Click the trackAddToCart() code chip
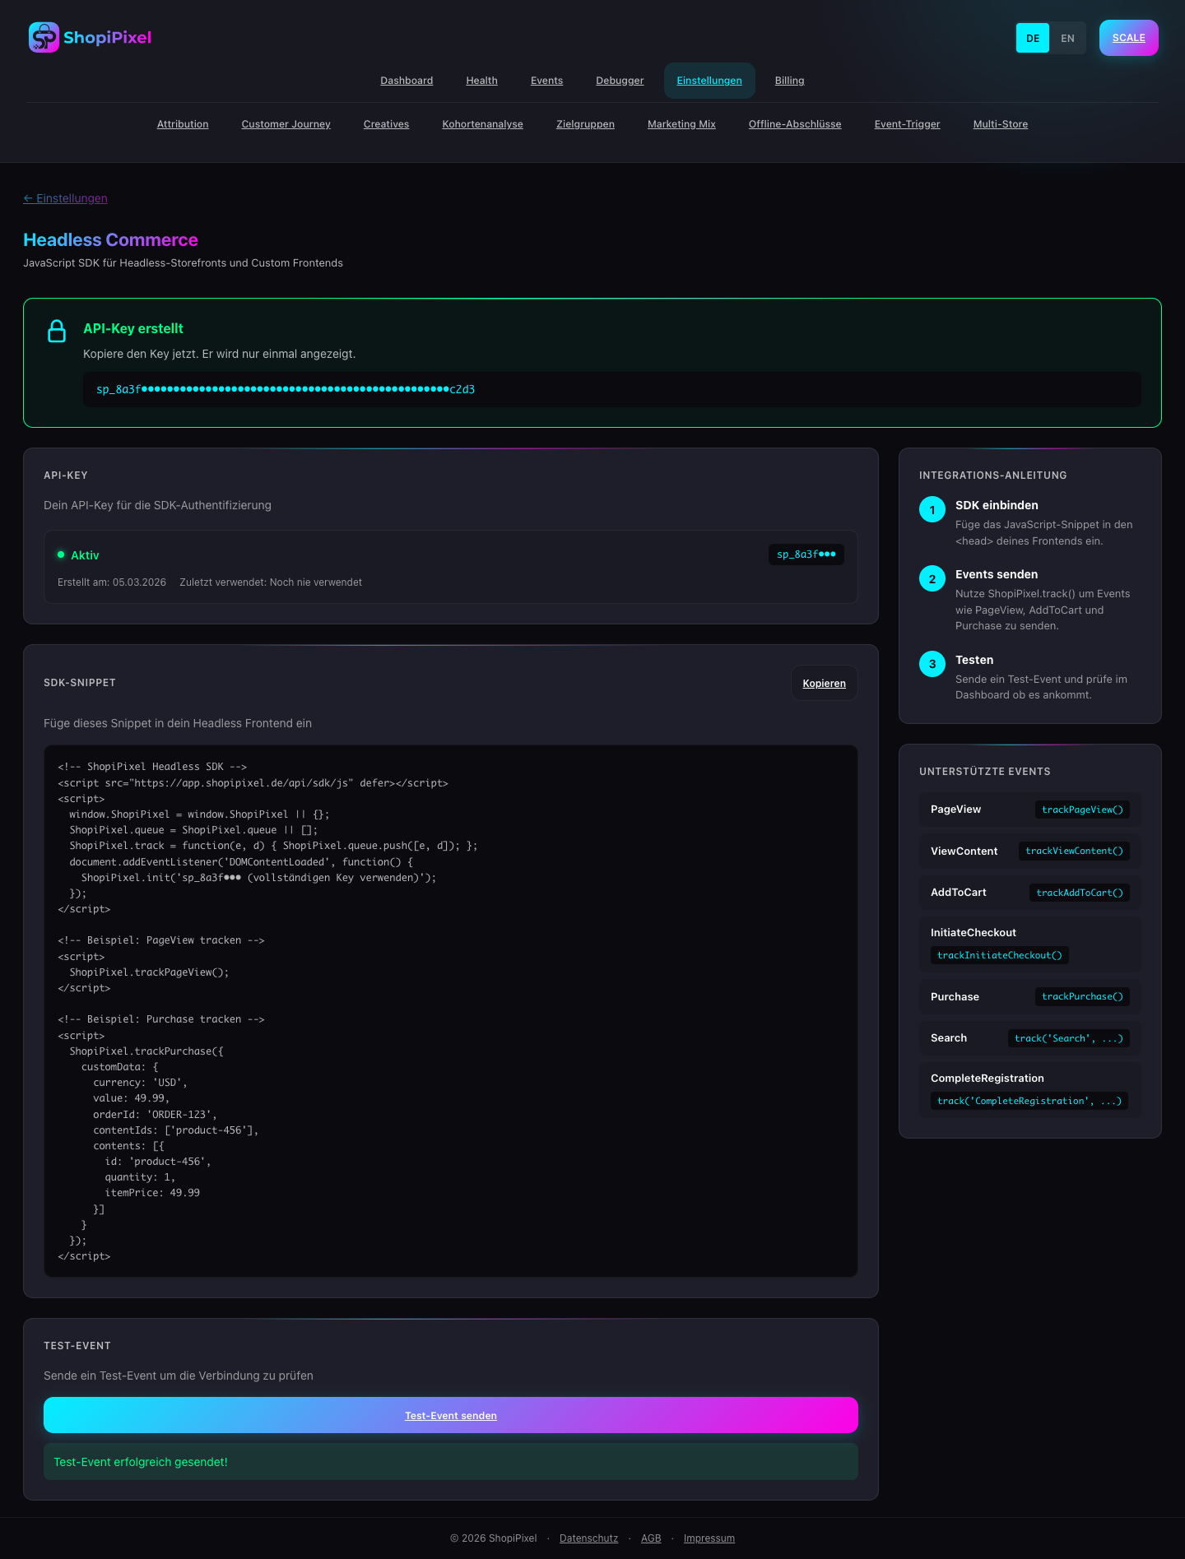1185x1559 pixels. coord(1079,893)
